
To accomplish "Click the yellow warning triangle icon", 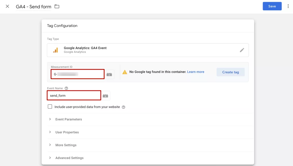I will tap(125, 72).
